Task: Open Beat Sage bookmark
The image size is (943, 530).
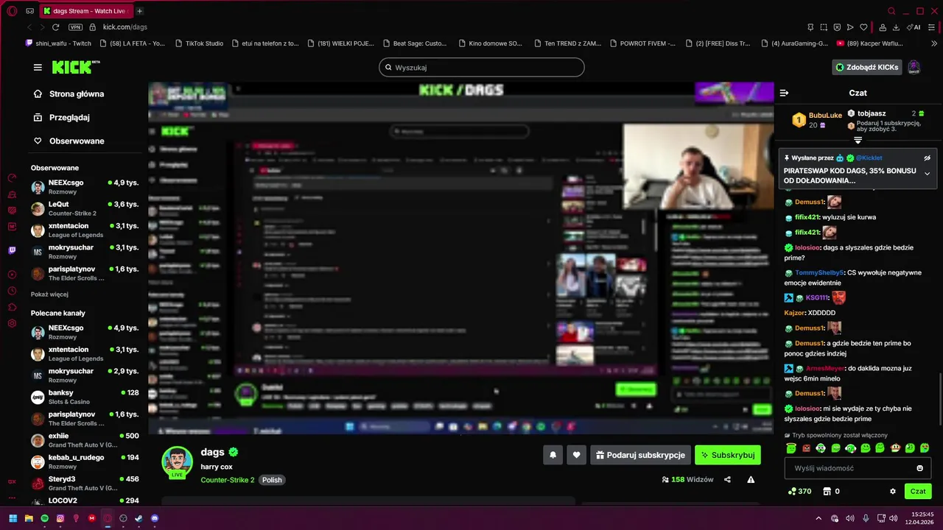Action: [416, 43]
